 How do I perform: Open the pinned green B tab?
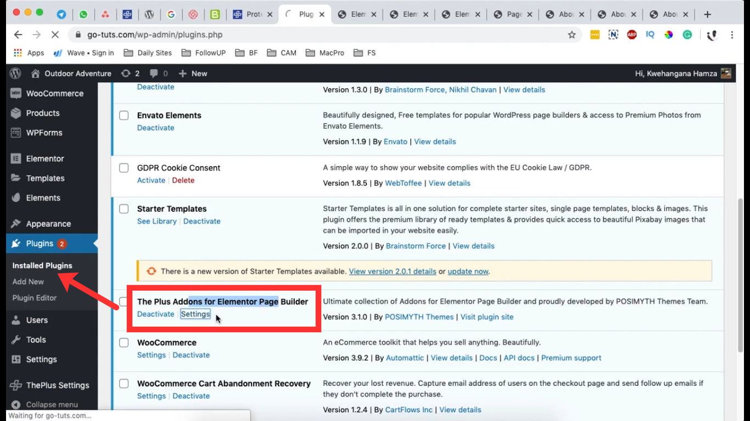(215, 14)
